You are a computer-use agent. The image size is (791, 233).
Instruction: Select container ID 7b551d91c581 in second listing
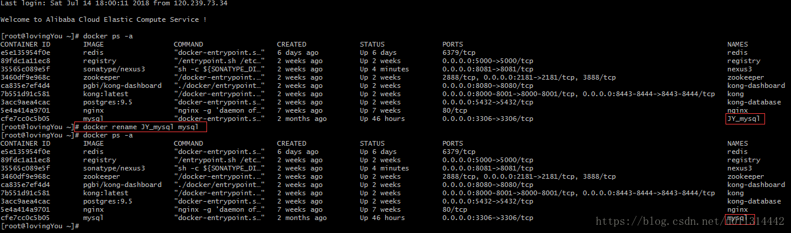25,193
